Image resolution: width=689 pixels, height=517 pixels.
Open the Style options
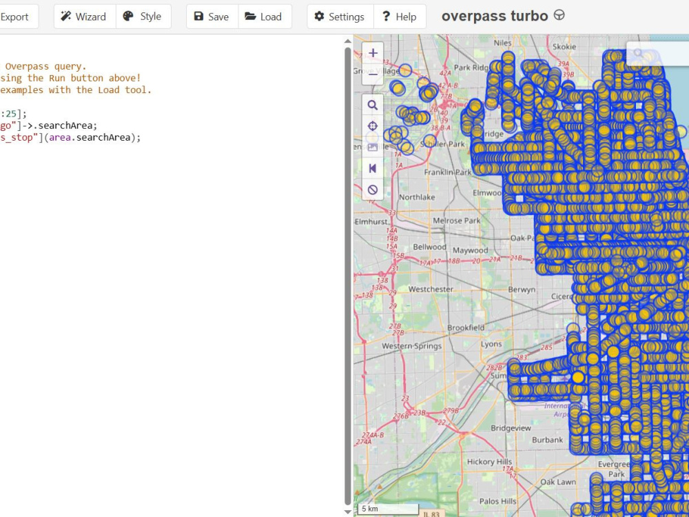143,17
